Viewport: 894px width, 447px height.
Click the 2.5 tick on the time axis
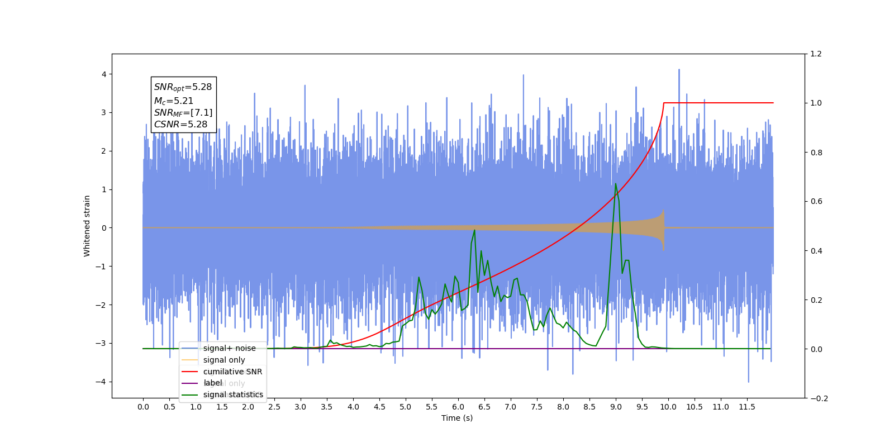(274, 407)
